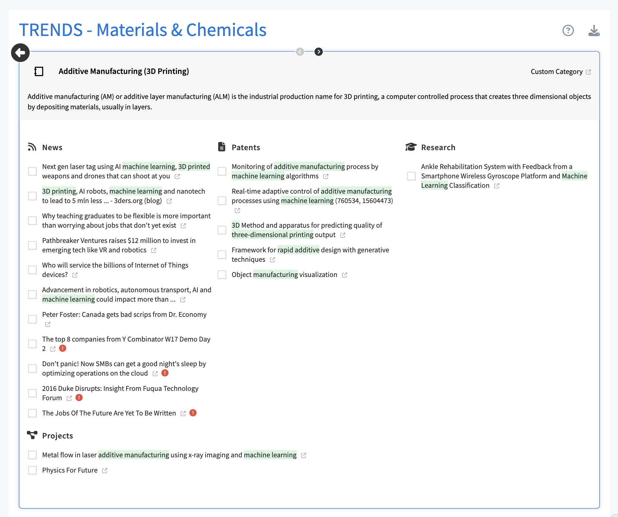Go to previous trend with left chevron
This screenshot has width=618, height=517.
pyautogui.click(x=300, y=52)
